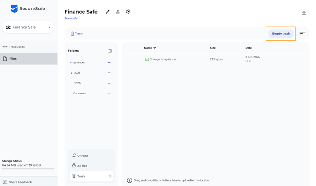The width and height of the screenshot is (316, 186).
Task: Click the storage usage progress bar
Action: [28, 169]
